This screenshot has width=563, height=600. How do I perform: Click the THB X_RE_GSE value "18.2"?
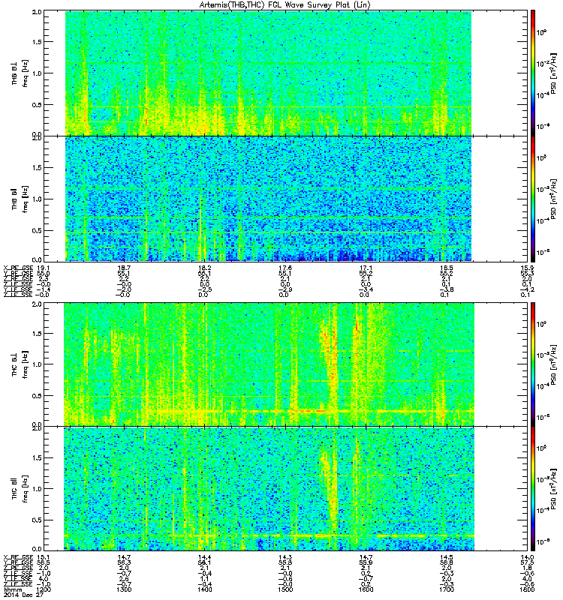point(204,268)
